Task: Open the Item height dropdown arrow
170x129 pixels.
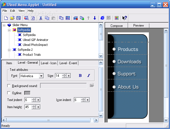Action: [x=38, y=107]
